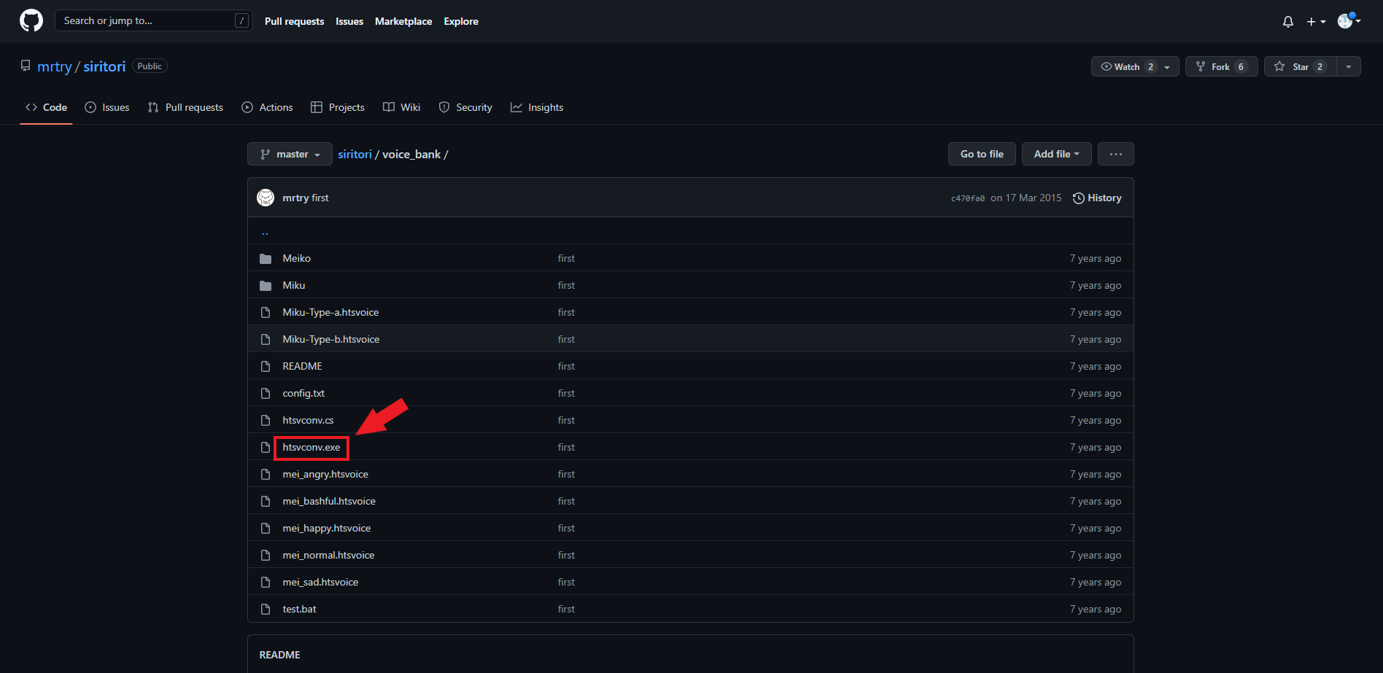Click file icon next to htsvconv.exe
The width and height of the screenshot is (1383, 673).
click(x=266, y=448)
